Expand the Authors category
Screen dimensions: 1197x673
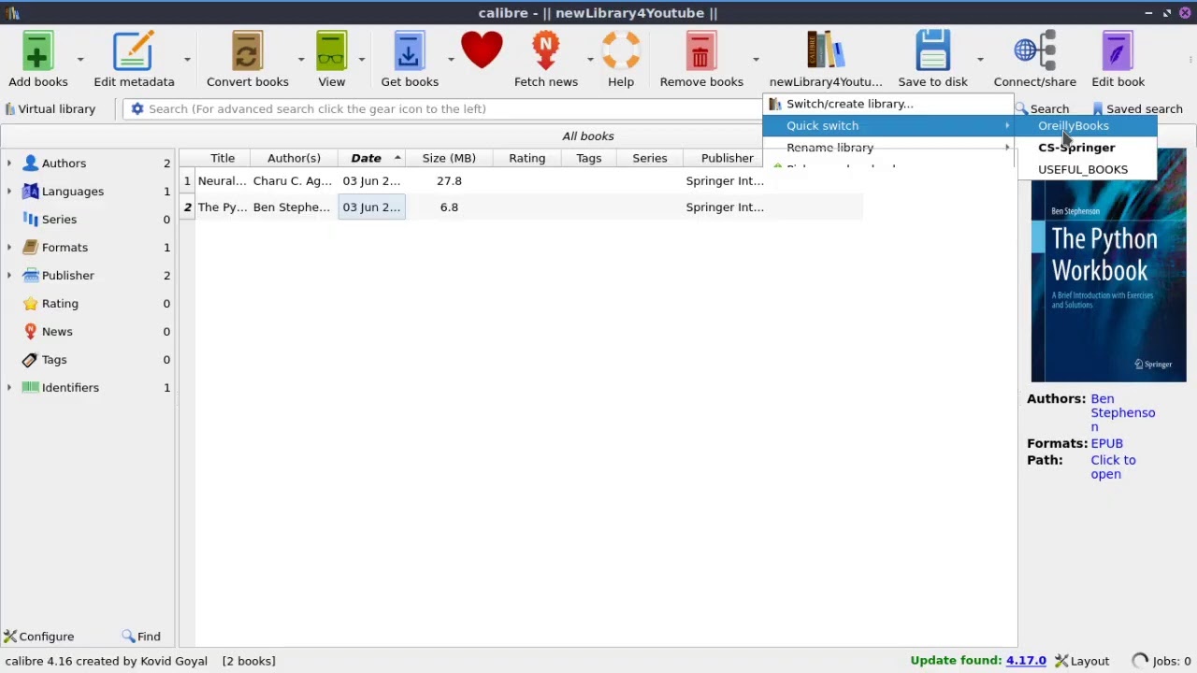(9, 164)
